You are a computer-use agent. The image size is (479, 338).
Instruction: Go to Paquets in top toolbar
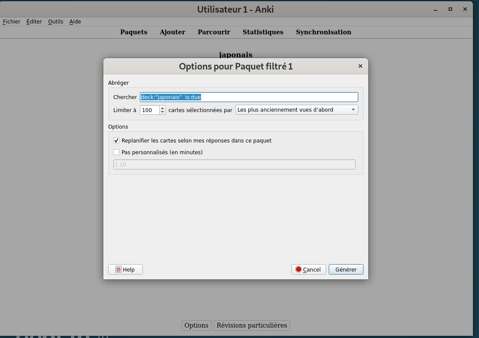[x=134, y=32]
